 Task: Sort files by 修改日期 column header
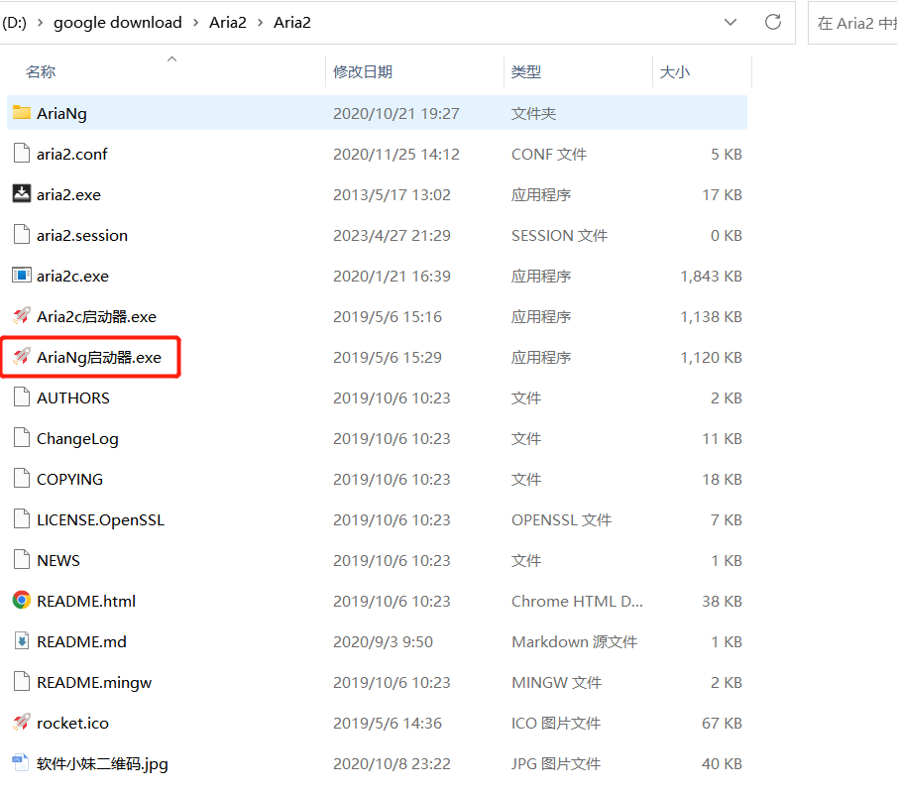tap(363, 71)
